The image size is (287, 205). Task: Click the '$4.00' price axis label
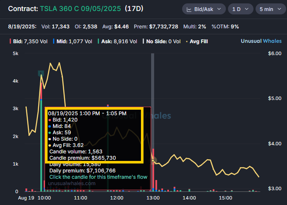(275, 144)
